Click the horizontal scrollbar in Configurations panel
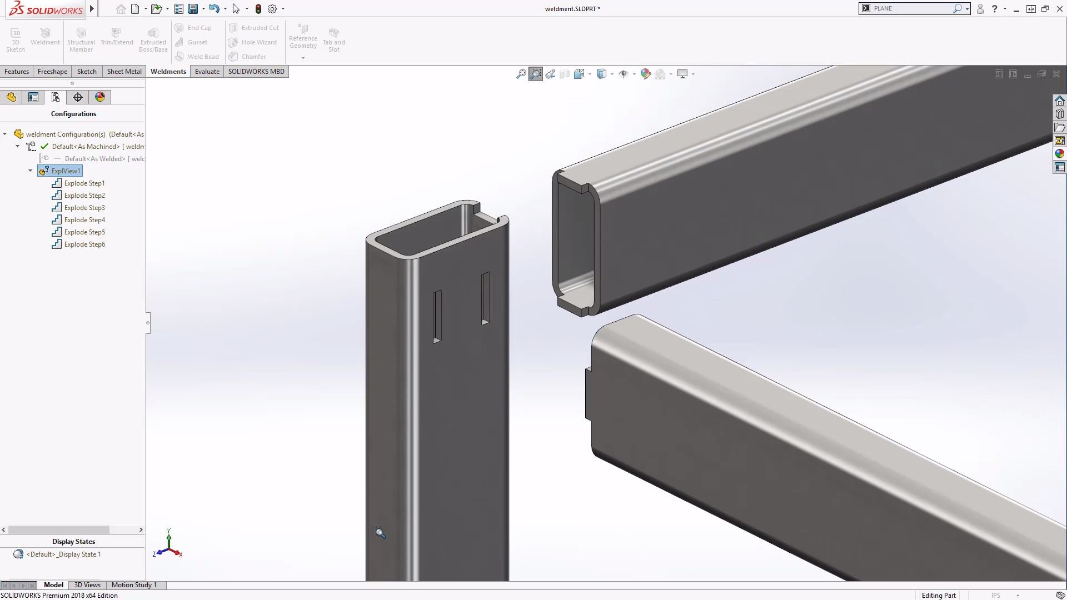Viewport: 1067px width, 600px height. [59, 530]
